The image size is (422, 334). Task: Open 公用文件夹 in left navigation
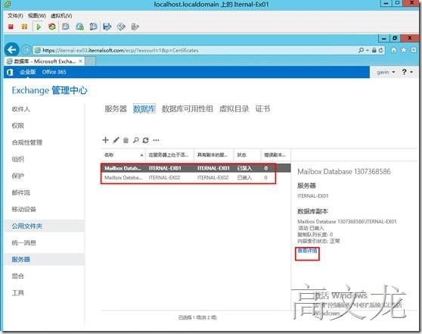[x=27, y=226]
